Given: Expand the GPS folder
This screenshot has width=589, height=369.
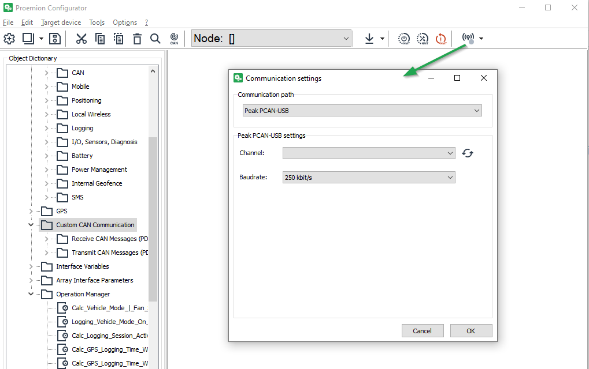Looking at the screenshot, I should [x=31, y=211].
